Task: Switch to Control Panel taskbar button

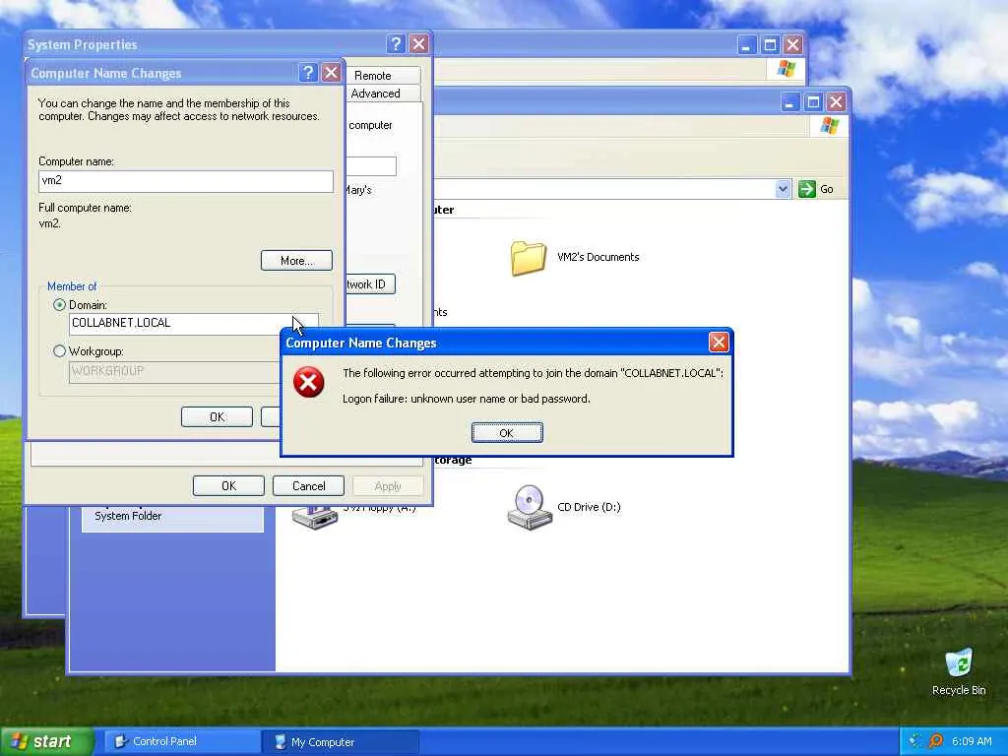Action: point(181,741)
